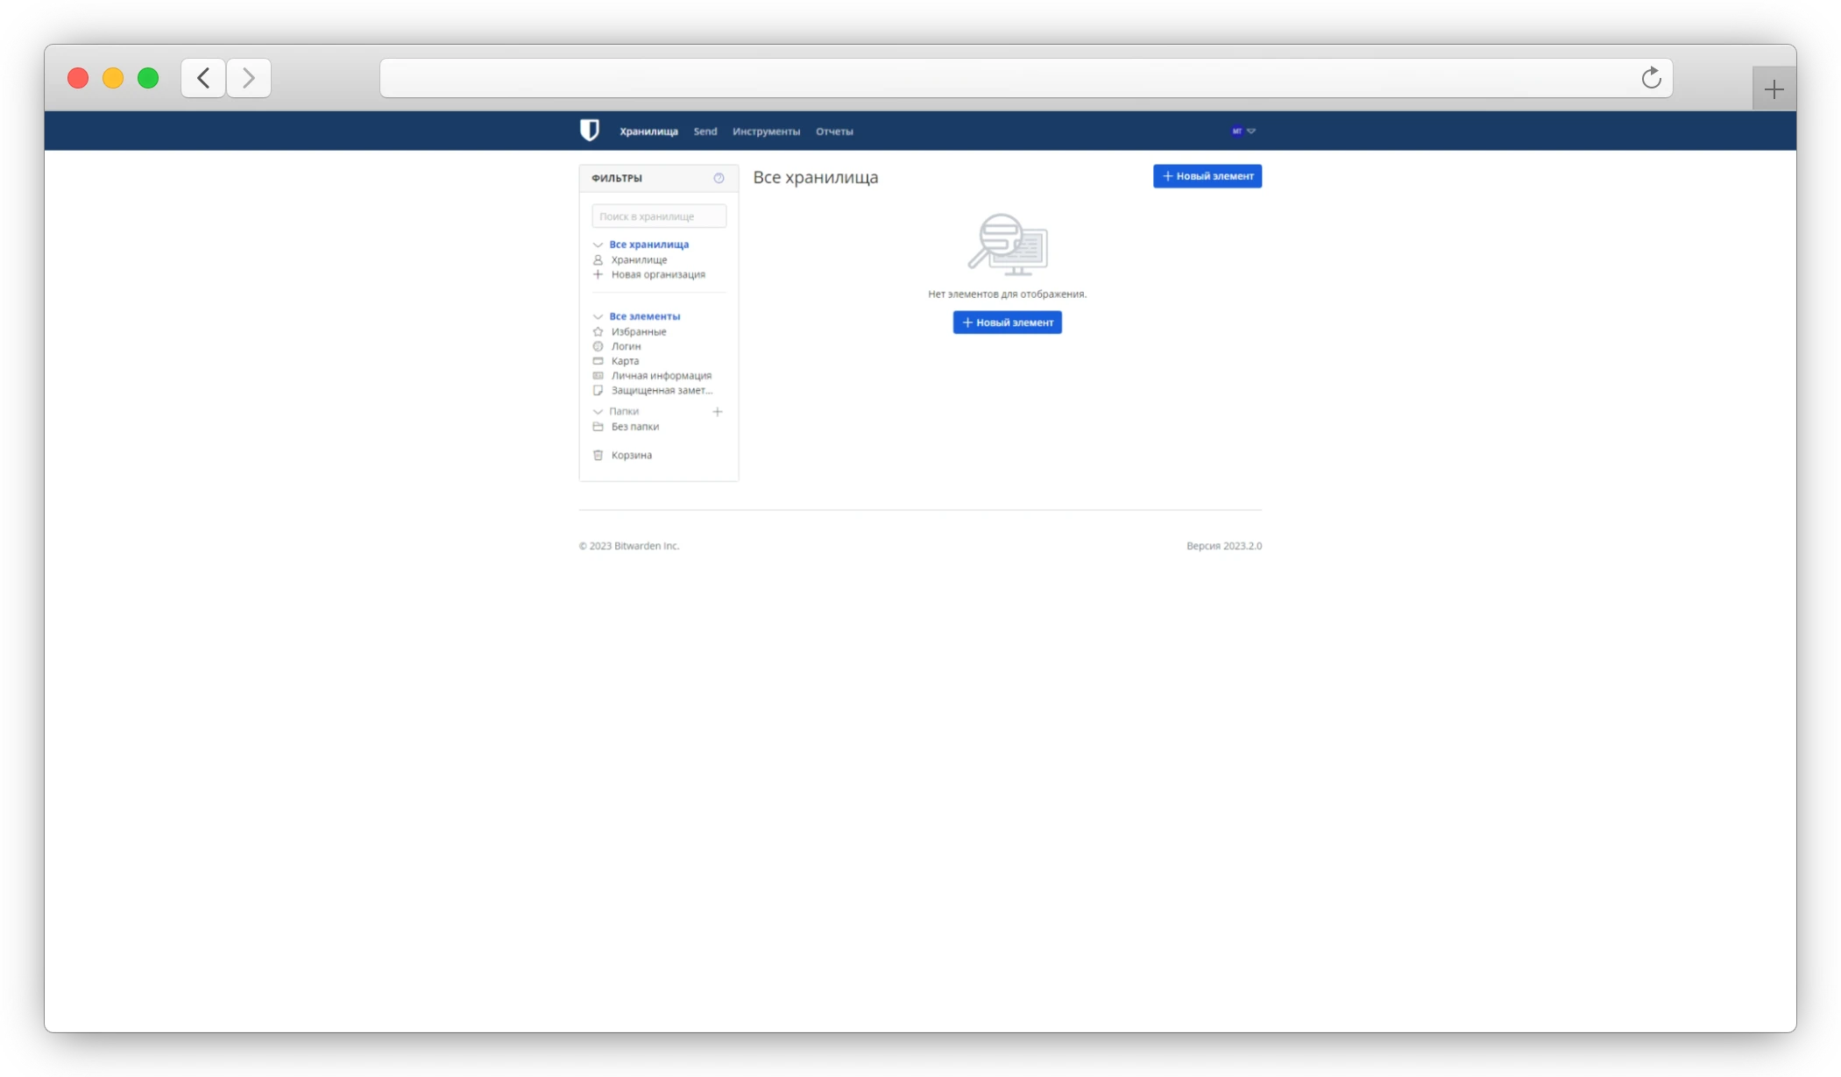
Task: Collapse the Все хранилища filter section
Action: click(598, 245)
